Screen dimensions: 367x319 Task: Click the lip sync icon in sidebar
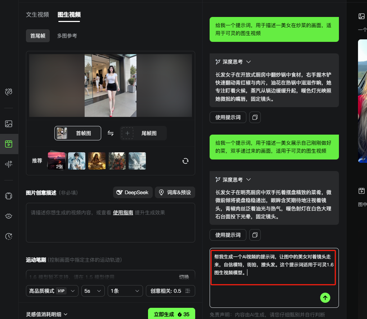point(9,216)
